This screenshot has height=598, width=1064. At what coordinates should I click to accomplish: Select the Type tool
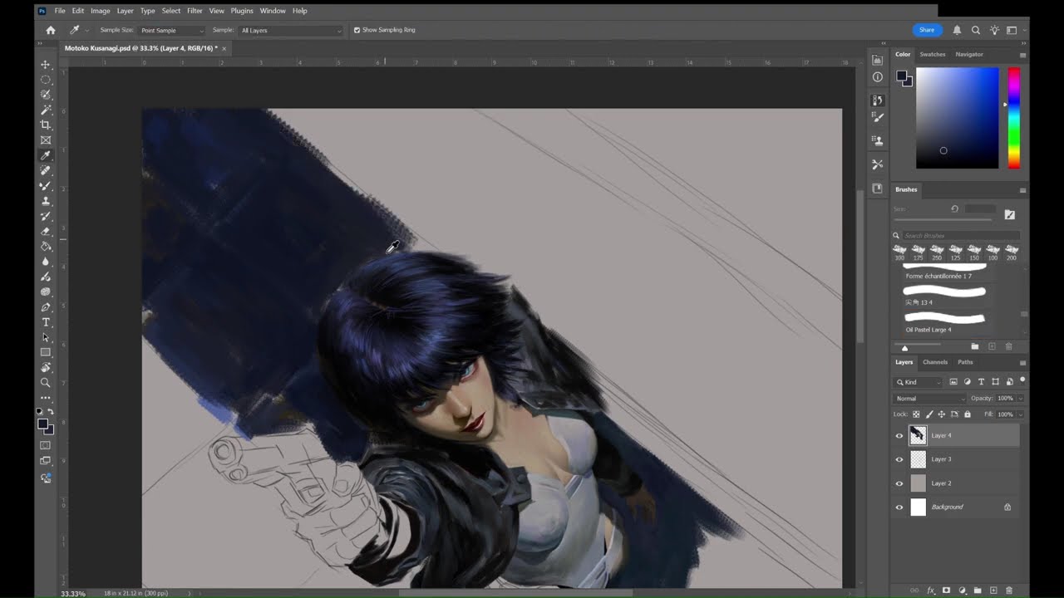46,322
